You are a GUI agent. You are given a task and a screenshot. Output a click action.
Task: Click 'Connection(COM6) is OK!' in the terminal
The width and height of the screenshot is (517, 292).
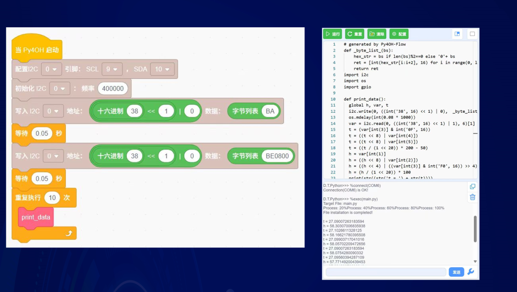coord(346,190)
